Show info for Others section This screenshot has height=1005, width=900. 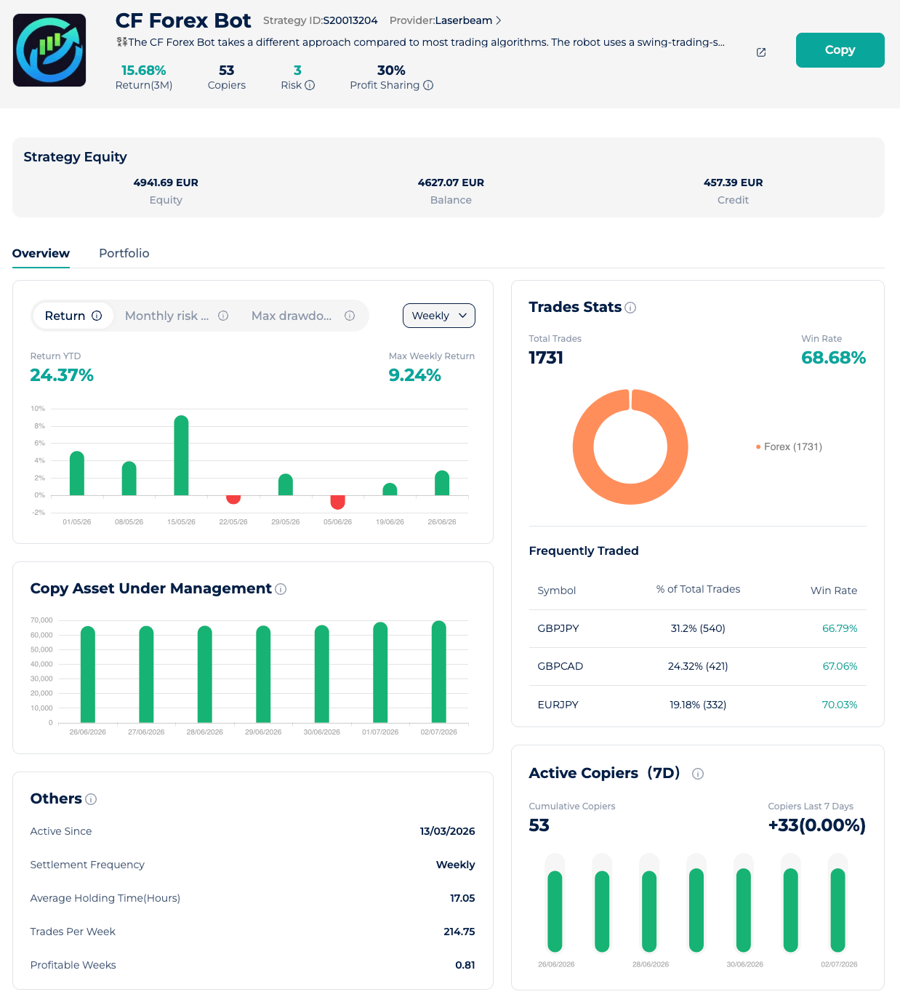click(x=91, y=799)
